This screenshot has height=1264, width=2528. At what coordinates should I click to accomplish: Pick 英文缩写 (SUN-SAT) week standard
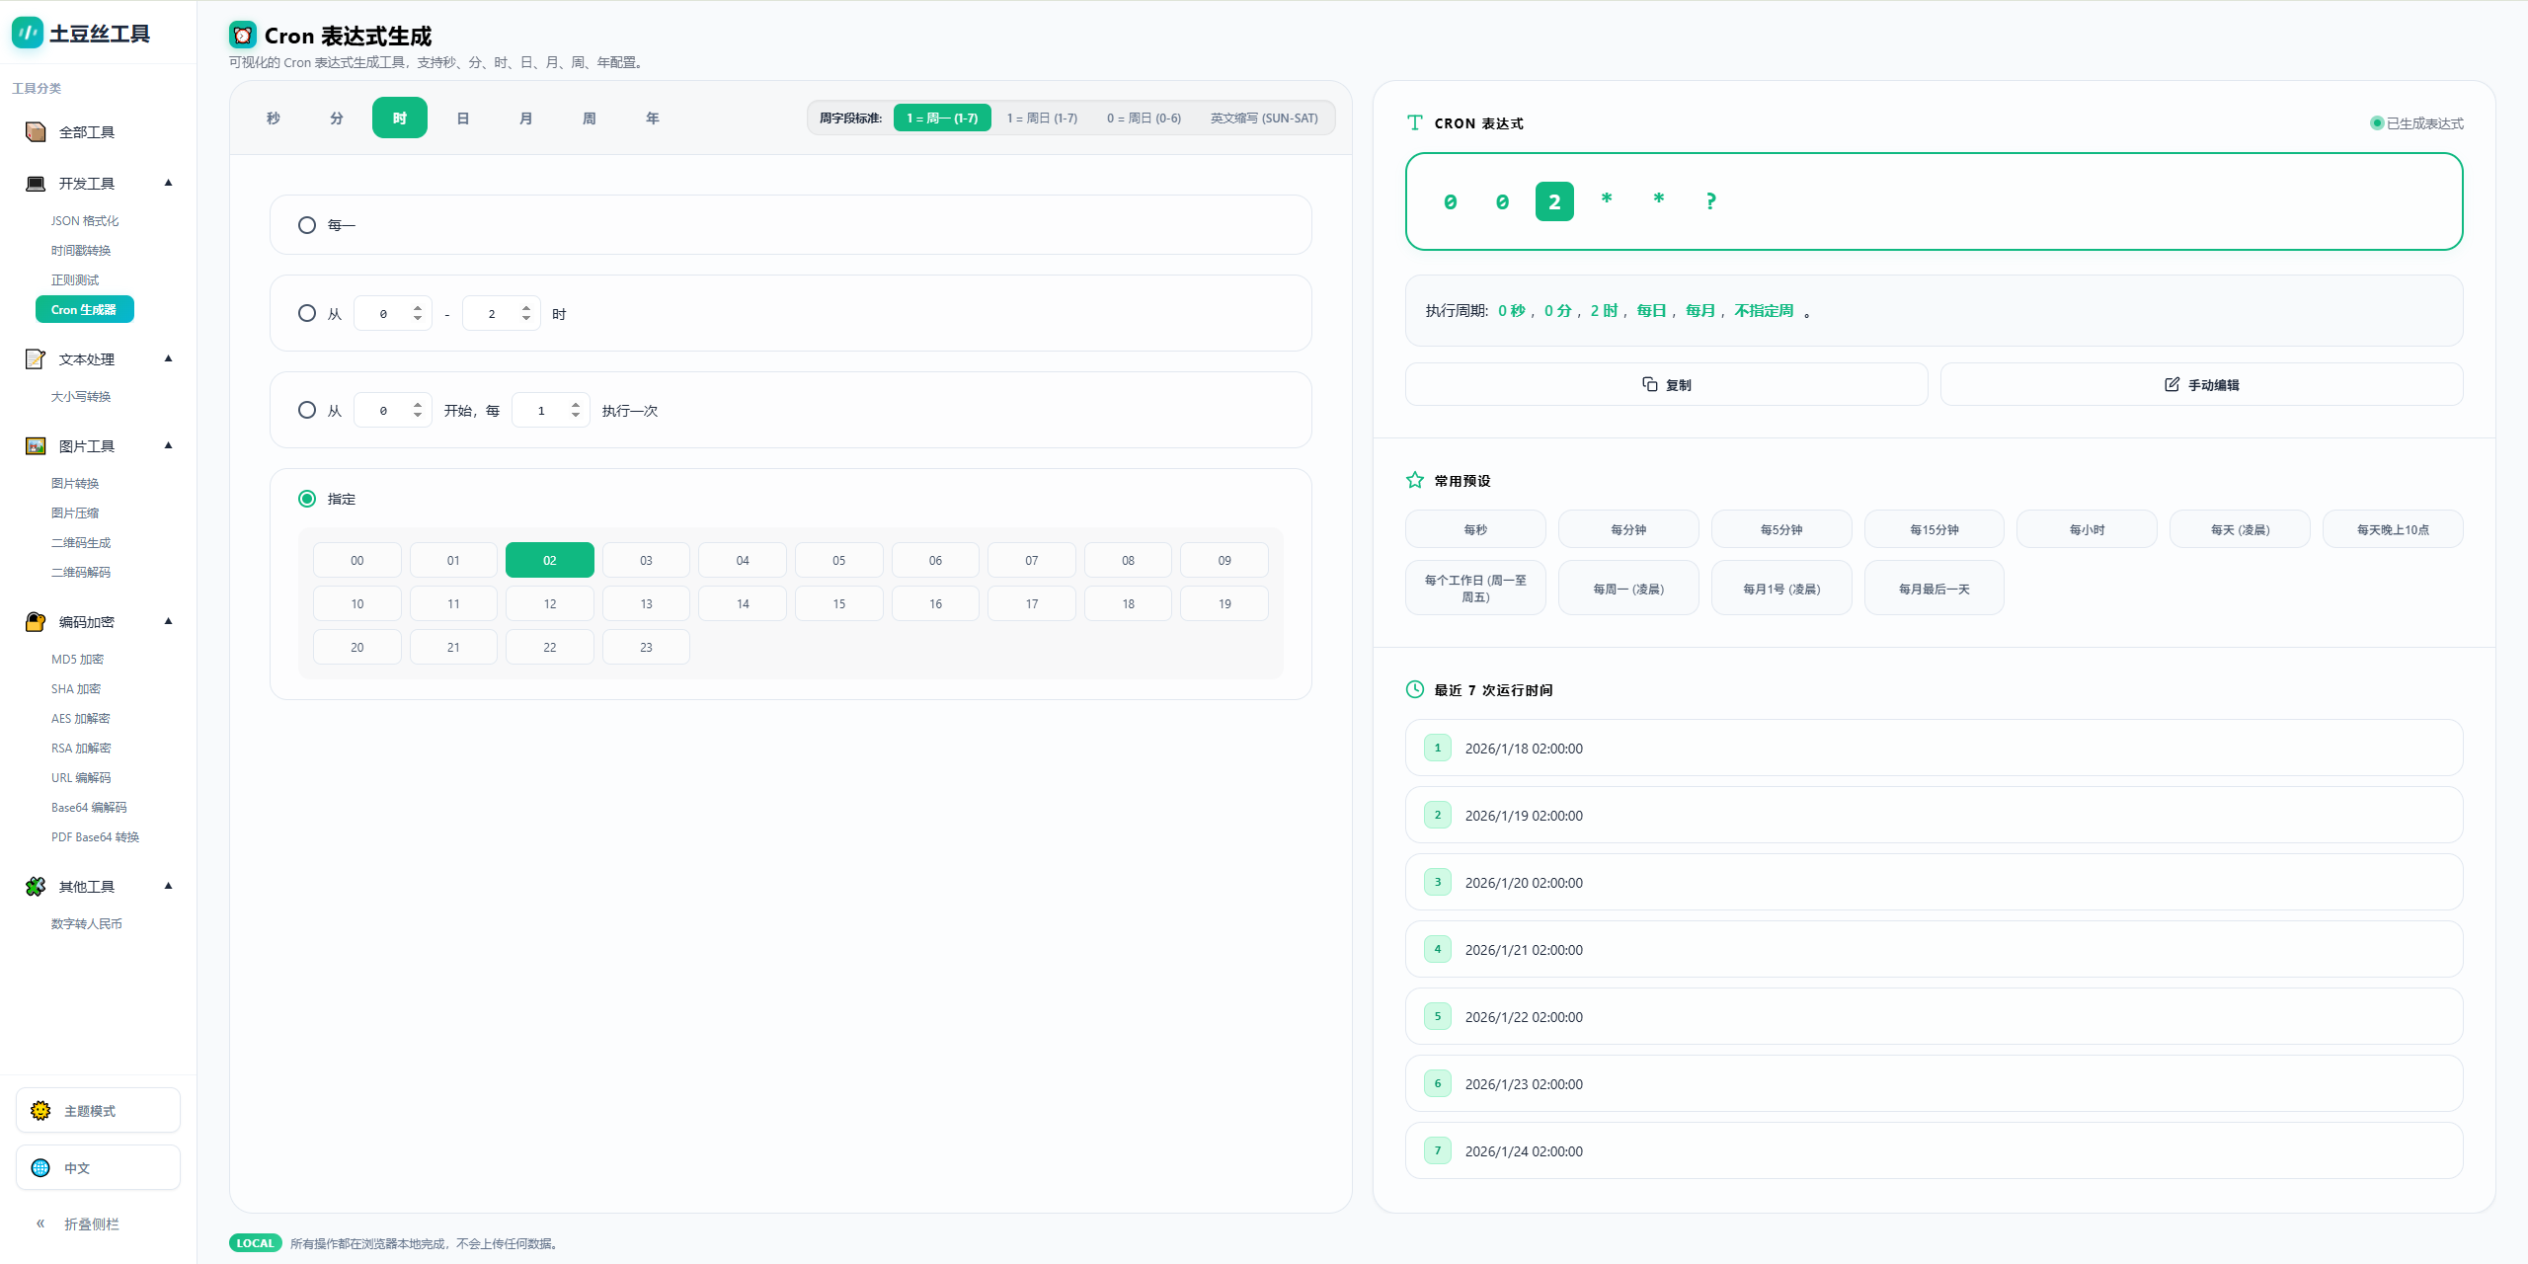pyautogui.click(x=1263, y=118)
